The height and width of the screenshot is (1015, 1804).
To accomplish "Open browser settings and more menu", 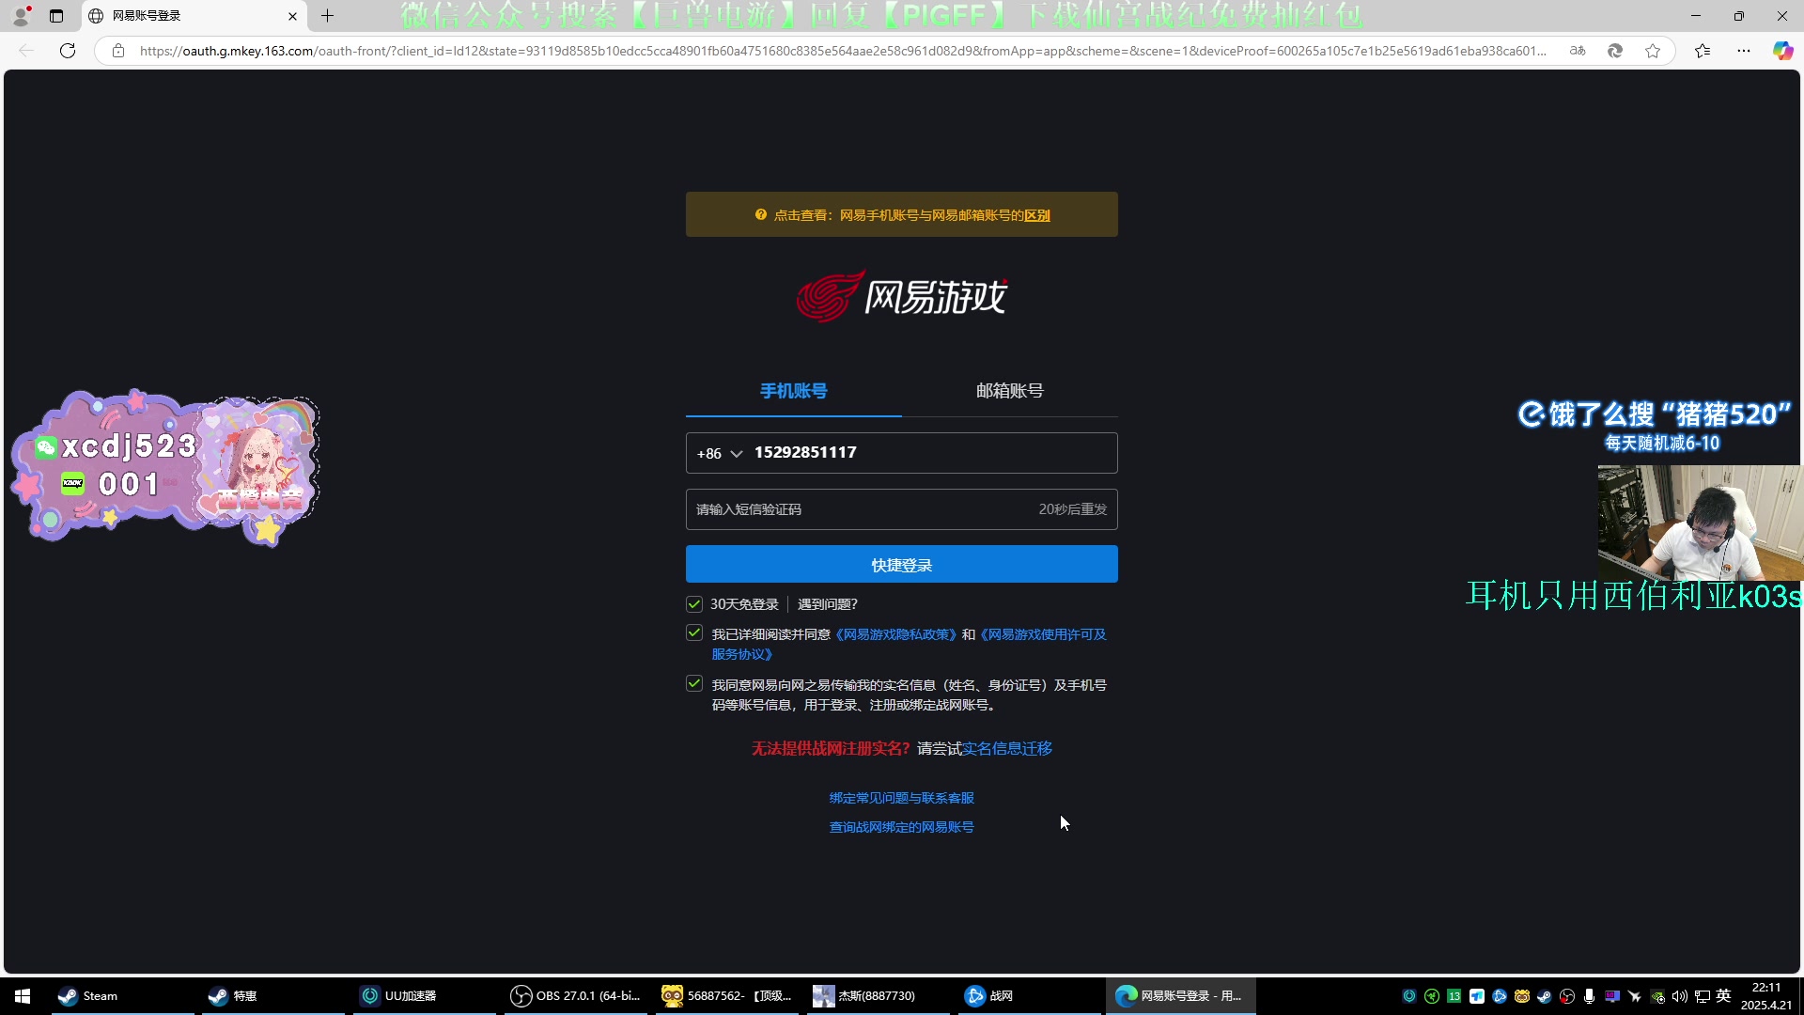I will (x=1744, y=51).
